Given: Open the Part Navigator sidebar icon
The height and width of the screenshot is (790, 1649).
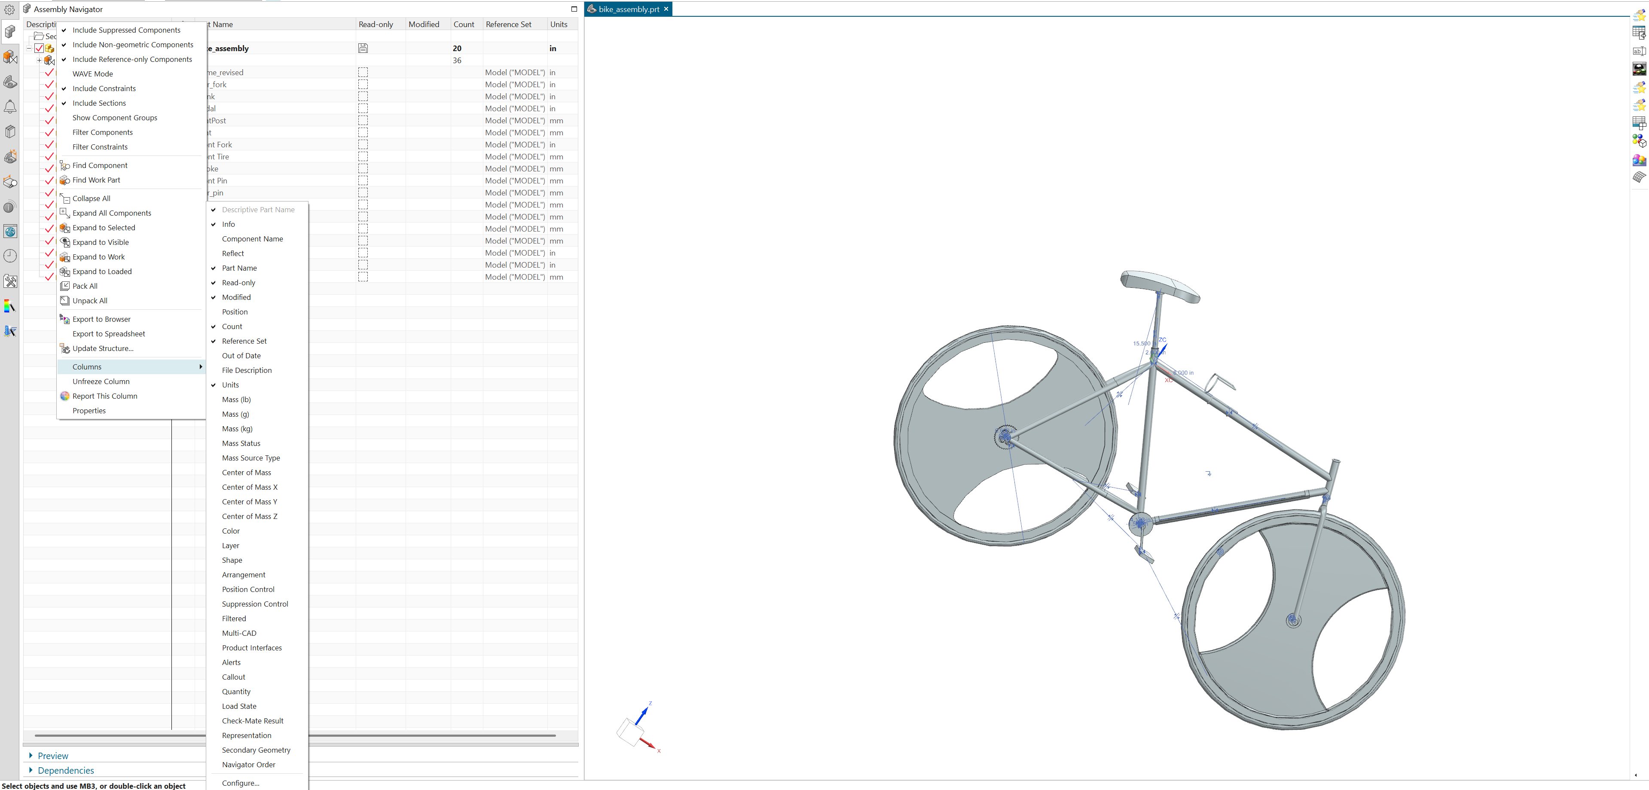Looking at the screenshot, I should tap(9, 82).
